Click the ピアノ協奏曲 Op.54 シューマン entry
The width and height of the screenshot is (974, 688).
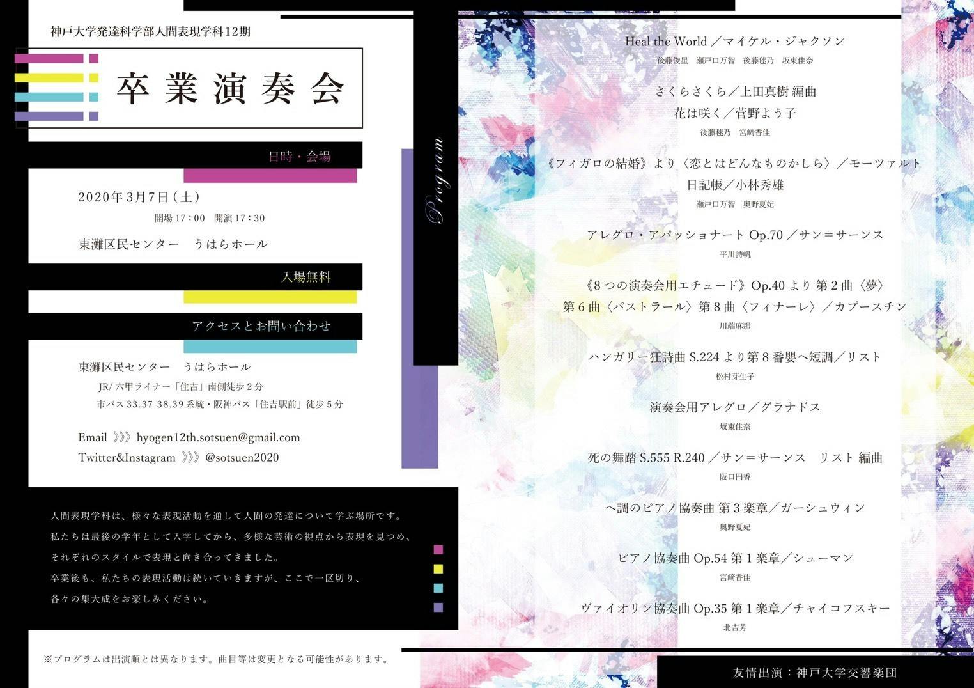click(735, 558)
